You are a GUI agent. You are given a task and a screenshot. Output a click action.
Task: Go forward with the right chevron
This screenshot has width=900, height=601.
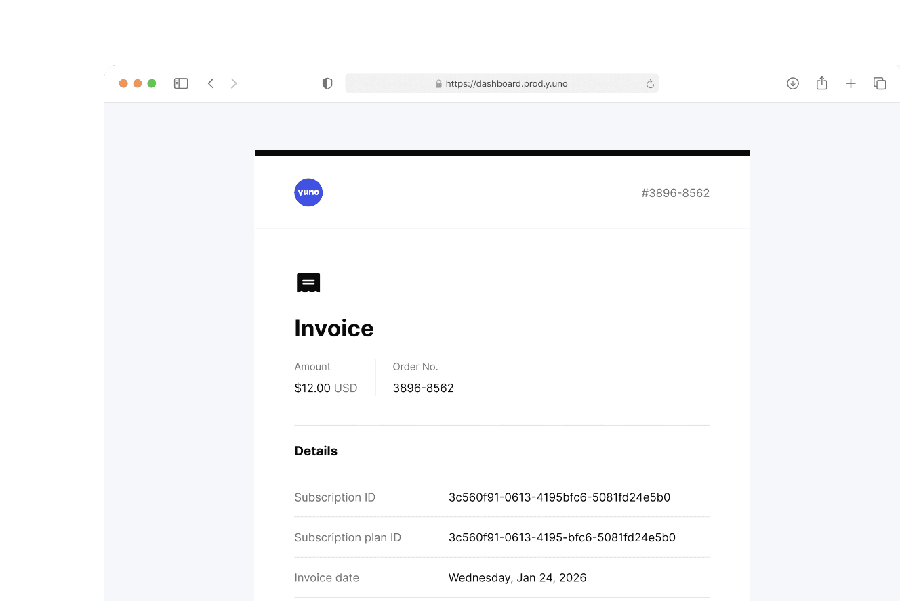point(234,83)
